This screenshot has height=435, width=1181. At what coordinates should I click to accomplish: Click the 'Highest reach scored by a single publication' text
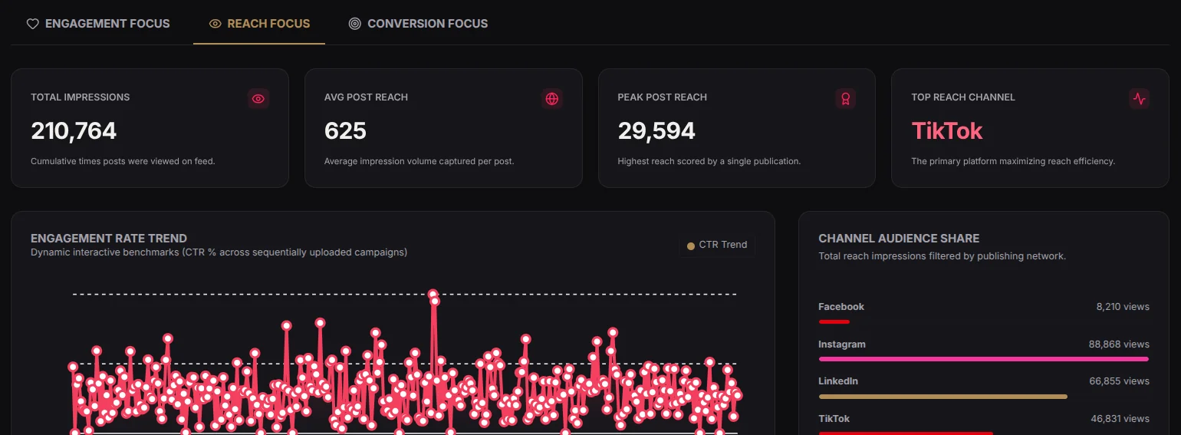pos(709,162)
